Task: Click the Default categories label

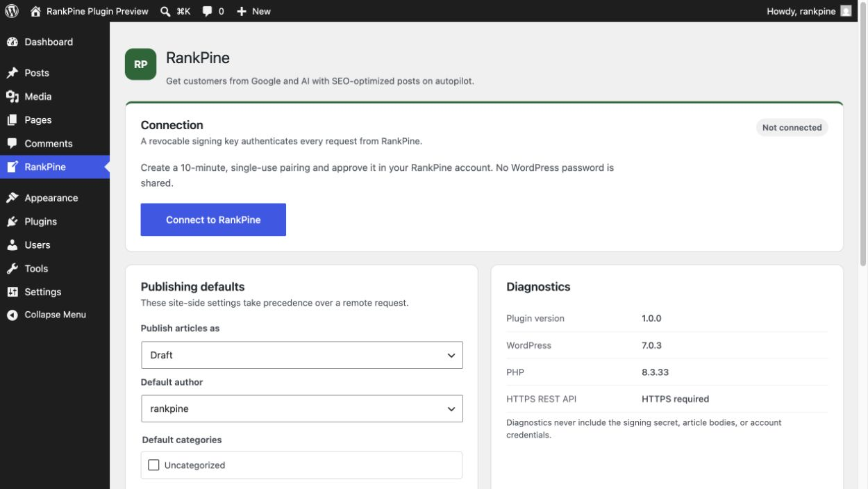Action: 182,440
